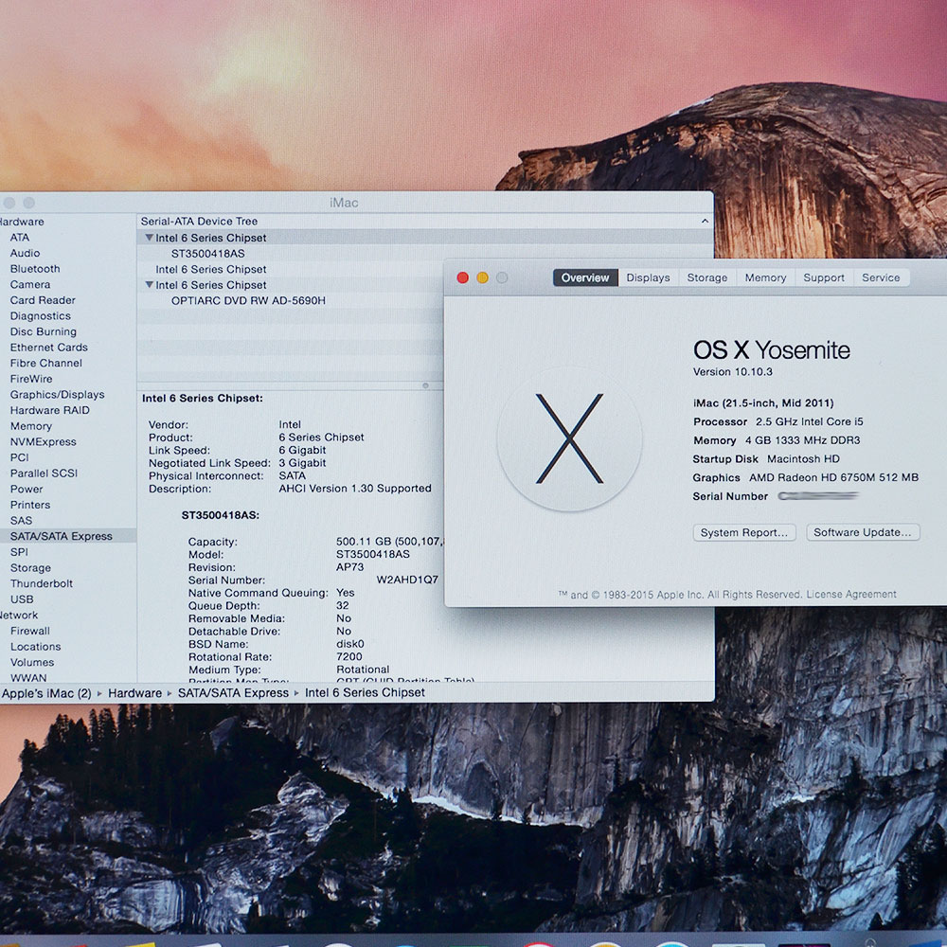Click the iMac (21.5-inch, Mid 2011) text
This screenshot has width=947, height=947.
point(763,402)
